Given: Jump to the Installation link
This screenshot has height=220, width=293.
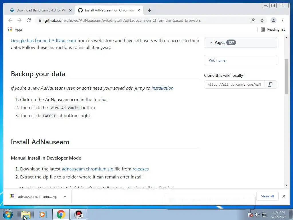Looking at the screenshot, I should point(163,88).
